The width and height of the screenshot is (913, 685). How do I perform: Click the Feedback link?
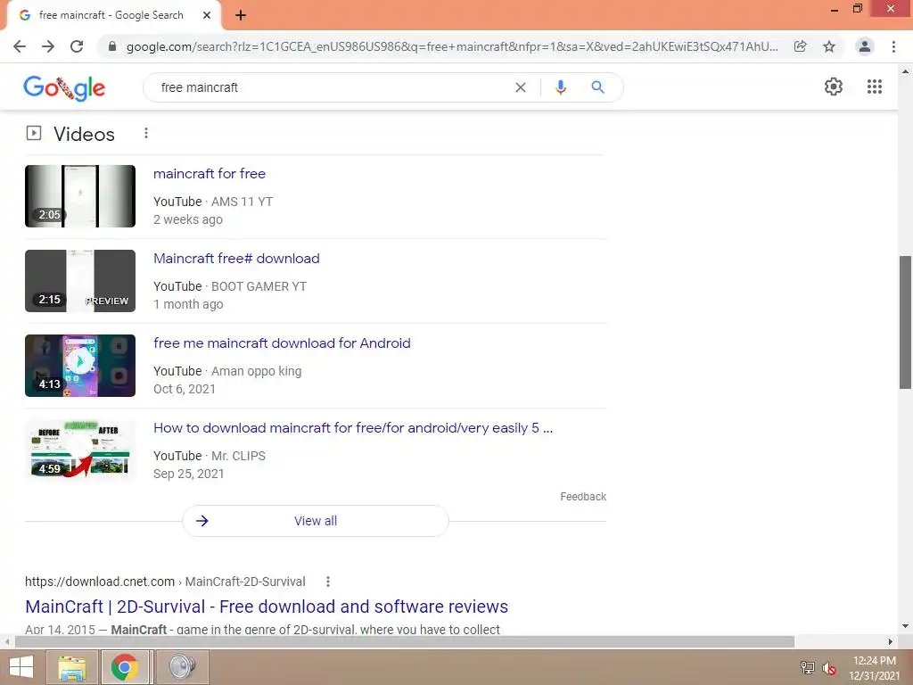click(x=583, y=496)
